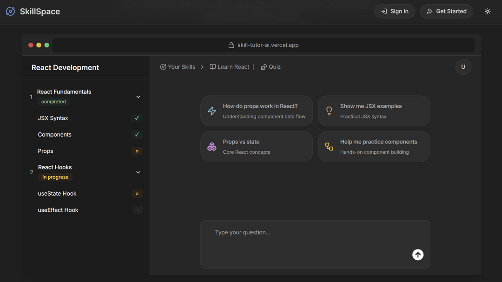Click the breadcrumb chevron after Your Skills
The width and height of the screenshot is (502, 282).
202,67
